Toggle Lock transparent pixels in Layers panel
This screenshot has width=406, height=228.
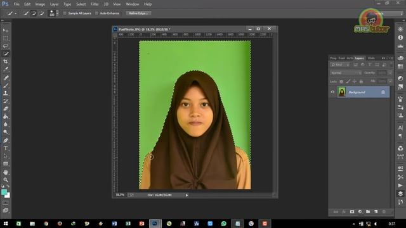(x=341, y=82)
